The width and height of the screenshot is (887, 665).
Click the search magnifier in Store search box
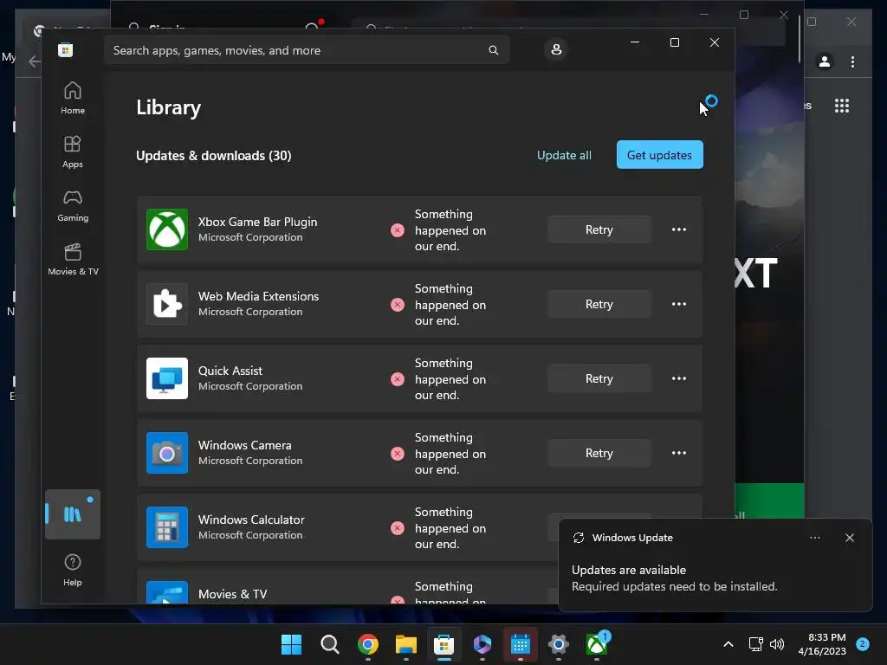point(493,50)
